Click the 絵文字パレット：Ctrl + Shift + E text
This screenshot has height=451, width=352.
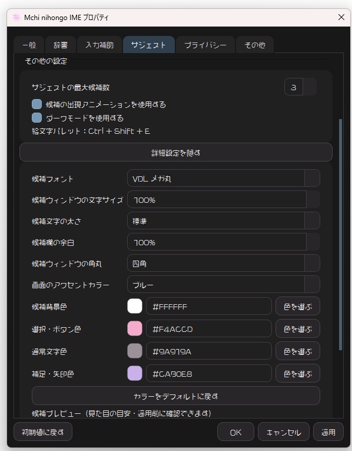pos(91,131)
